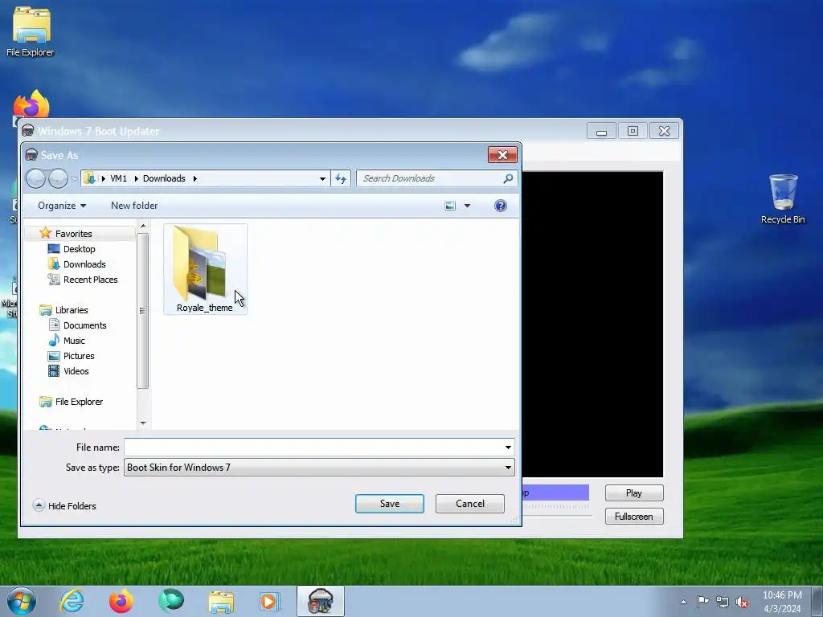823x617 pixels.
Task: Click the muted volume tray icon
Action: (742, 602)
